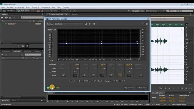Screen dimensions: 194x109
Task: Enable band 1
Action: pyautogui.click(x=84, y=75)
